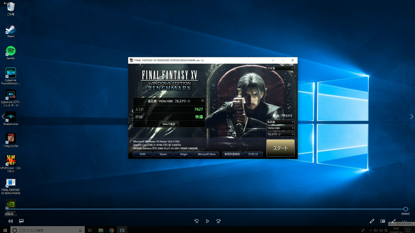Open the フルスクリーン display mode dropdown

tap(280, 134)
